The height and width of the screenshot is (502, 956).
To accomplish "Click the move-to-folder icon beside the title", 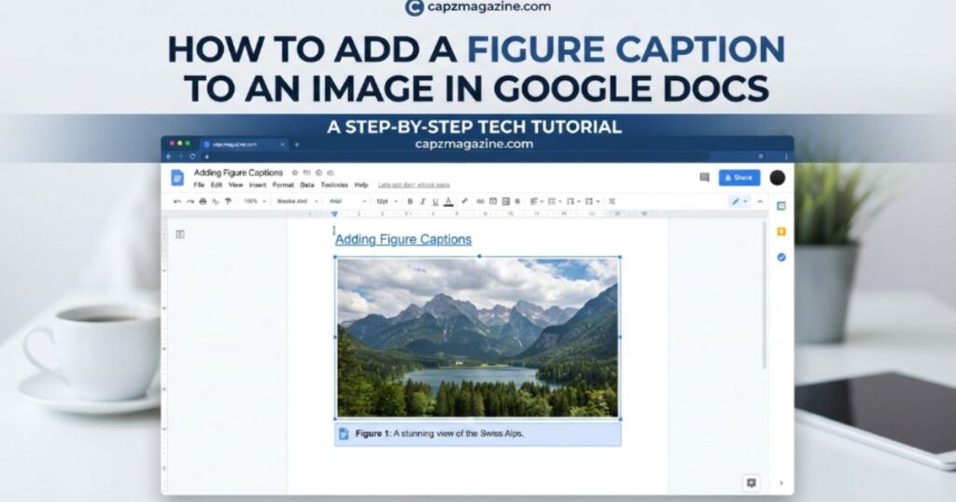I will [x=306, y=173].
